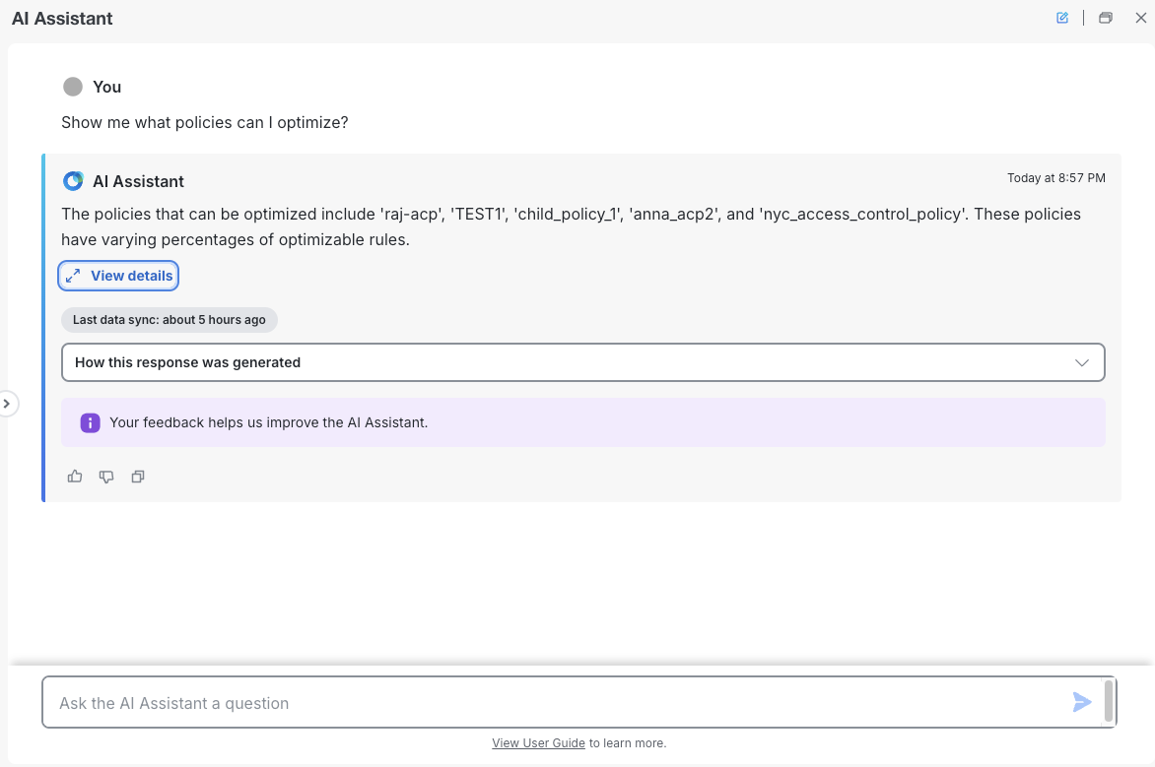Give thumbs down to the AI response
Screen dimensions: 1155x767
pyautogui.click(x=106, y=477)
